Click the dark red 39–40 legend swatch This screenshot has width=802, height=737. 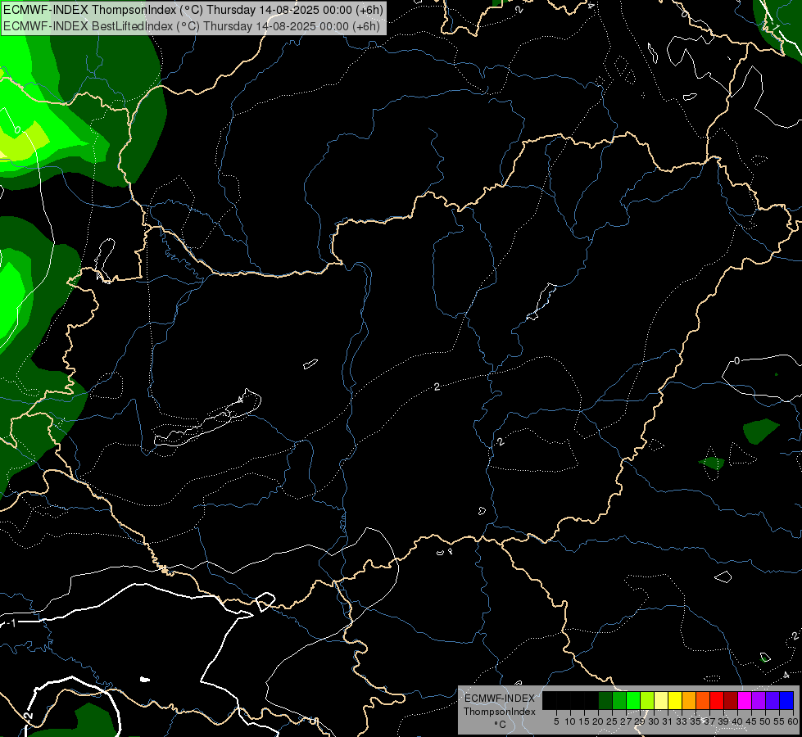[731, 700]
